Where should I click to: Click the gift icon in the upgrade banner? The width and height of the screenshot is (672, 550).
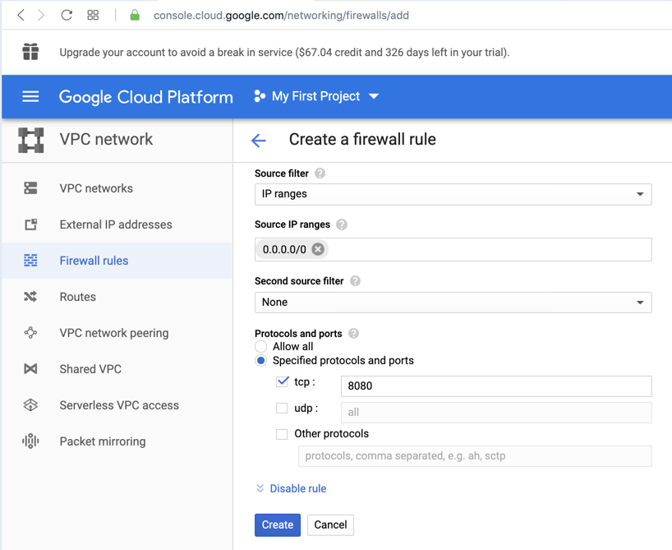tap(30, 52)
